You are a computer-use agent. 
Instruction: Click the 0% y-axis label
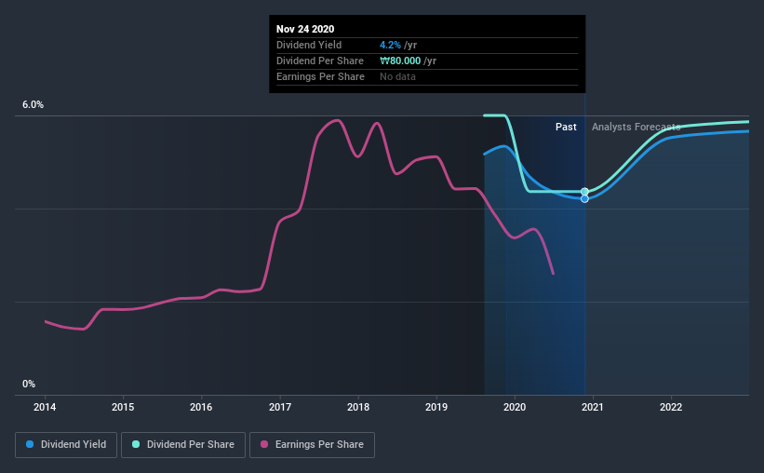(x=29, y=385)
